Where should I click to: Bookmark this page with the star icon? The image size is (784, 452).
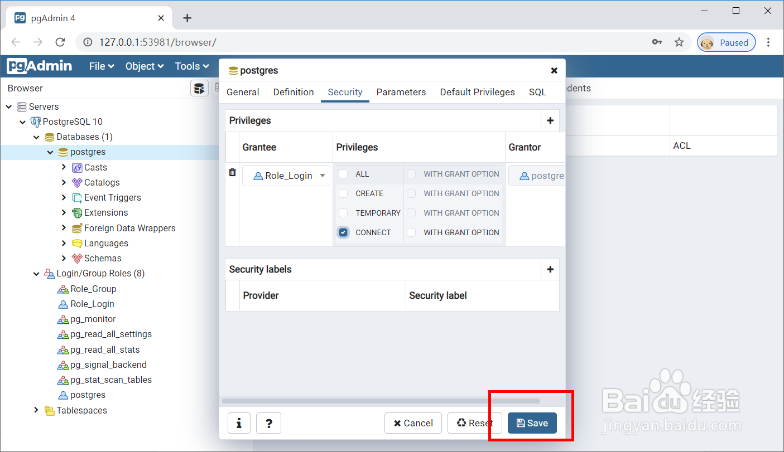[x=679, y=42]
